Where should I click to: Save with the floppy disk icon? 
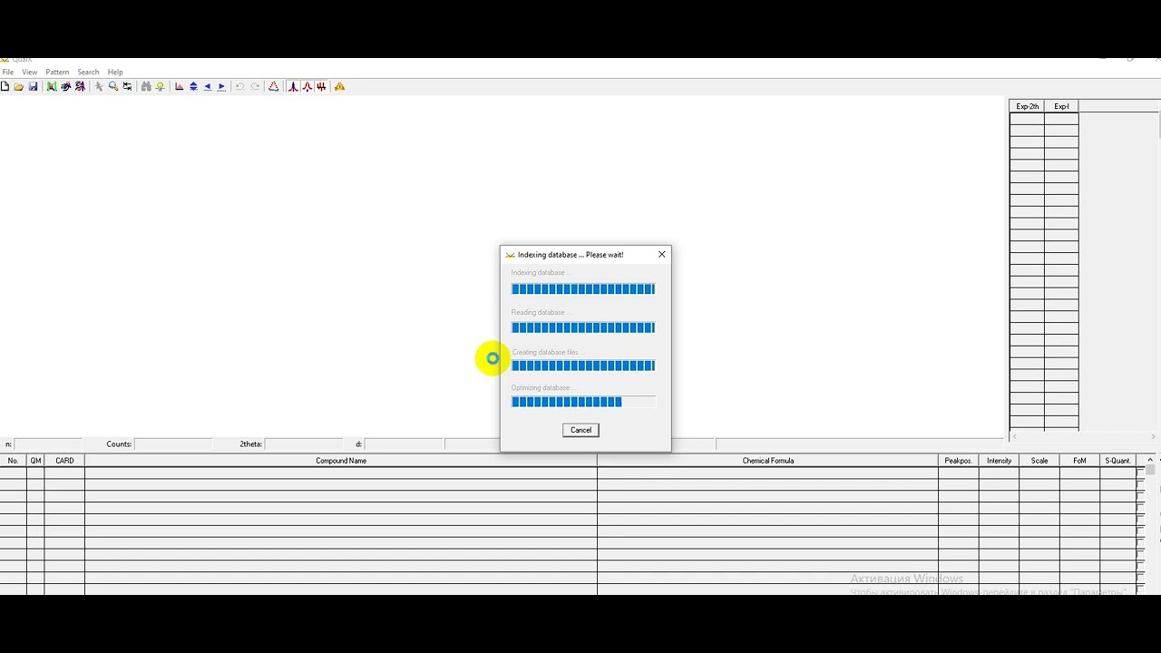33,86
